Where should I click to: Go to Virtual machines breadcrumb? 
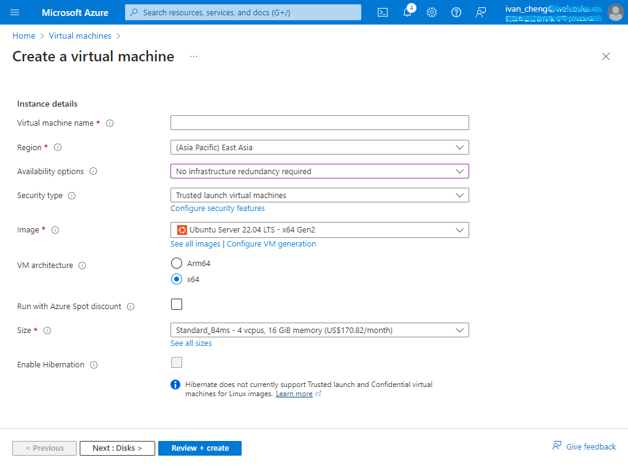tap(80, 36)
